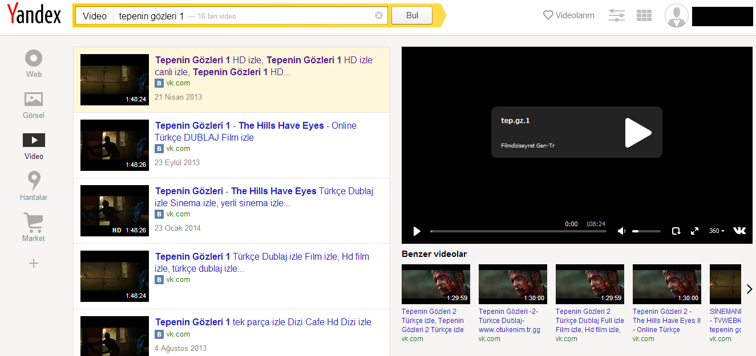Image resolution: width=756 pixels, height=356 pixels.
Task: Click the 'tep.gz.1' video title in player
Action: coord(515,120)
